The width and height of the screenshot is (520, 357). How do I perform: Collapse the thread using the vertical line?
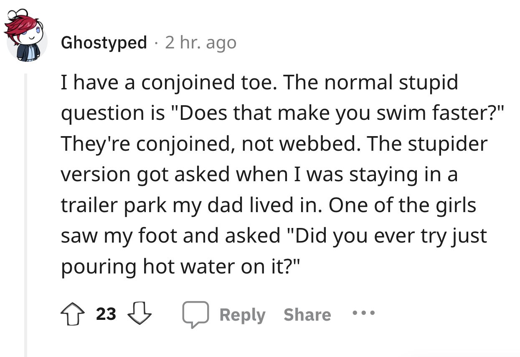tap(26, 215)
